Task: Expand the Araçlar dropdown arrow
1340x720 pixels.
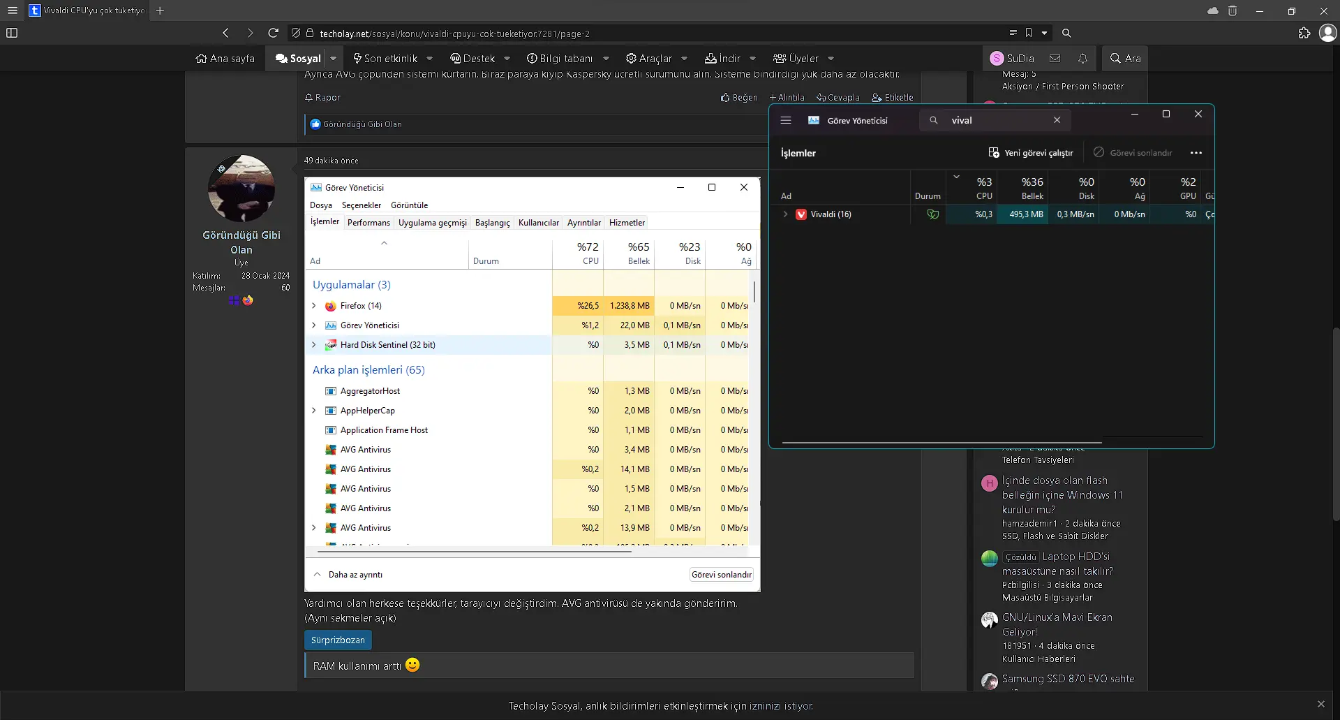Action: tap(685, 59)
